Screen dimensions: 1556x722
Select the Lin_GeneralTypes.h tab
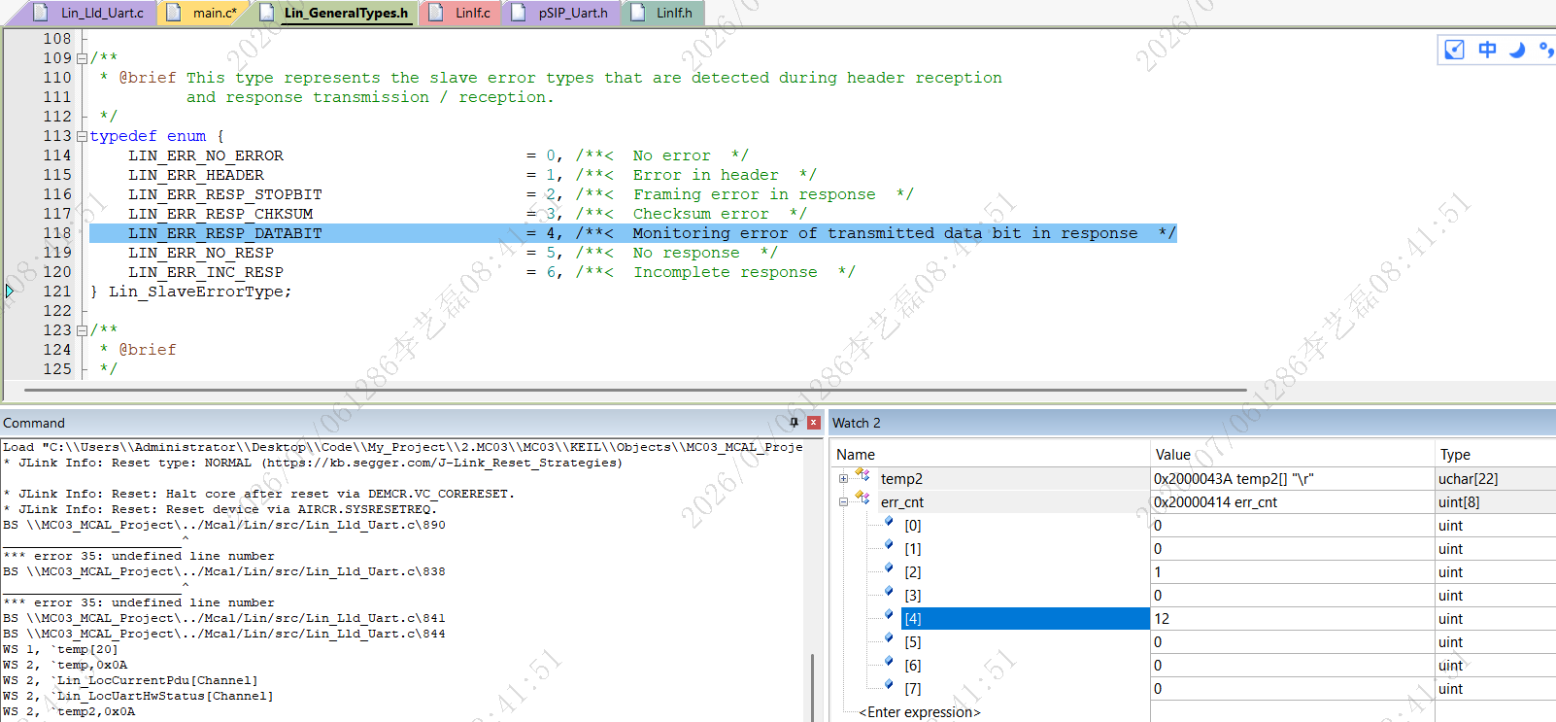point(336,13)
